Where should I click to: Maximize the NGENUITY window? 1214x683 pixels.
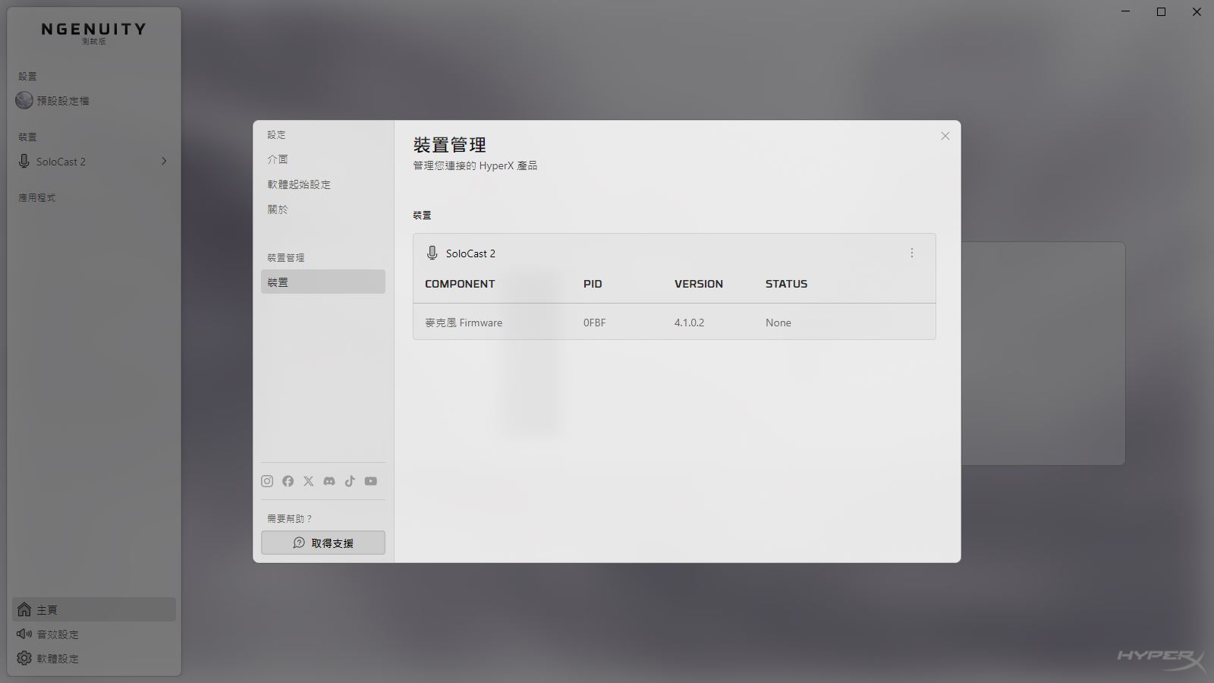[1161, 12]
